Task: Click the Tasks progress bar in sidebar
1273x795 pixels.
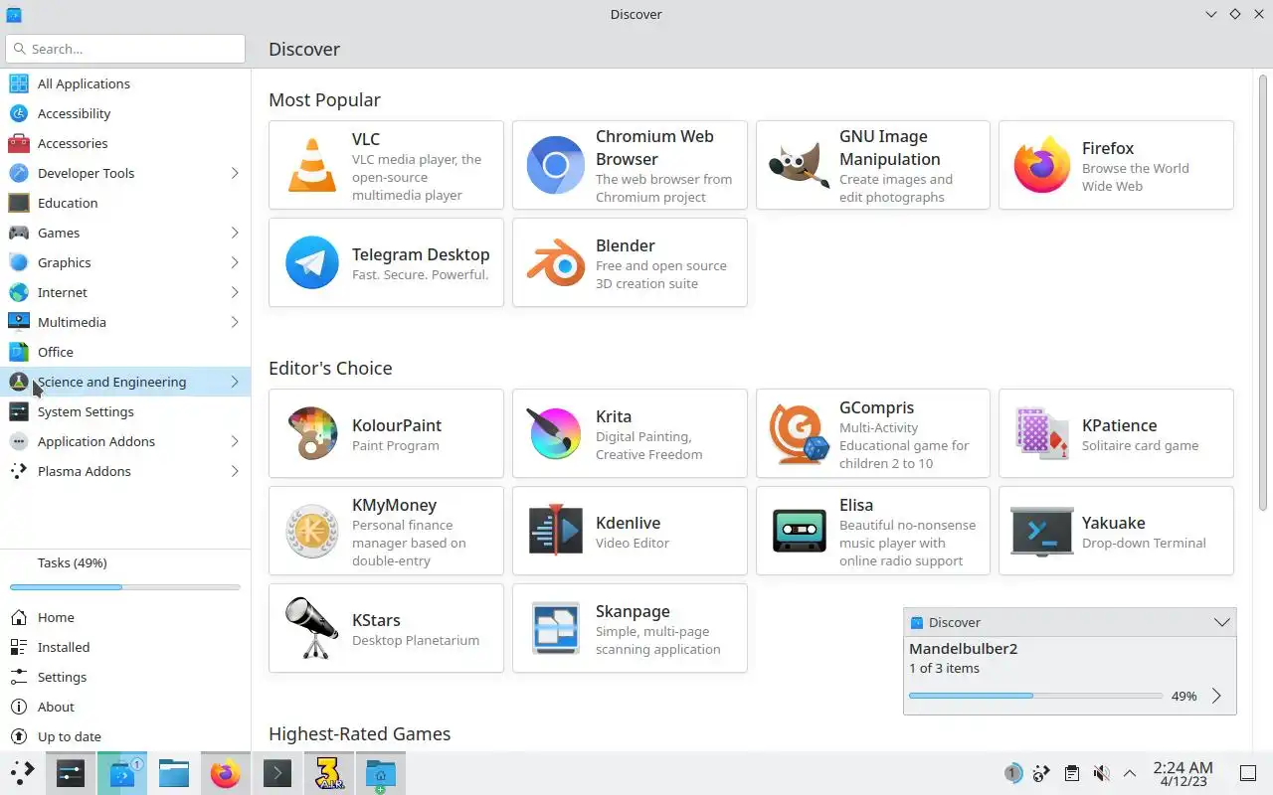Action: point(125,587)
